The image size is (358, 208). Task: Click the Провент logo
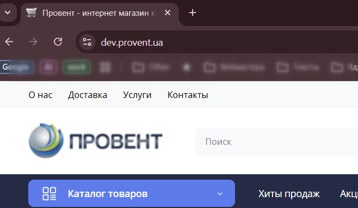tap(95, 140)
